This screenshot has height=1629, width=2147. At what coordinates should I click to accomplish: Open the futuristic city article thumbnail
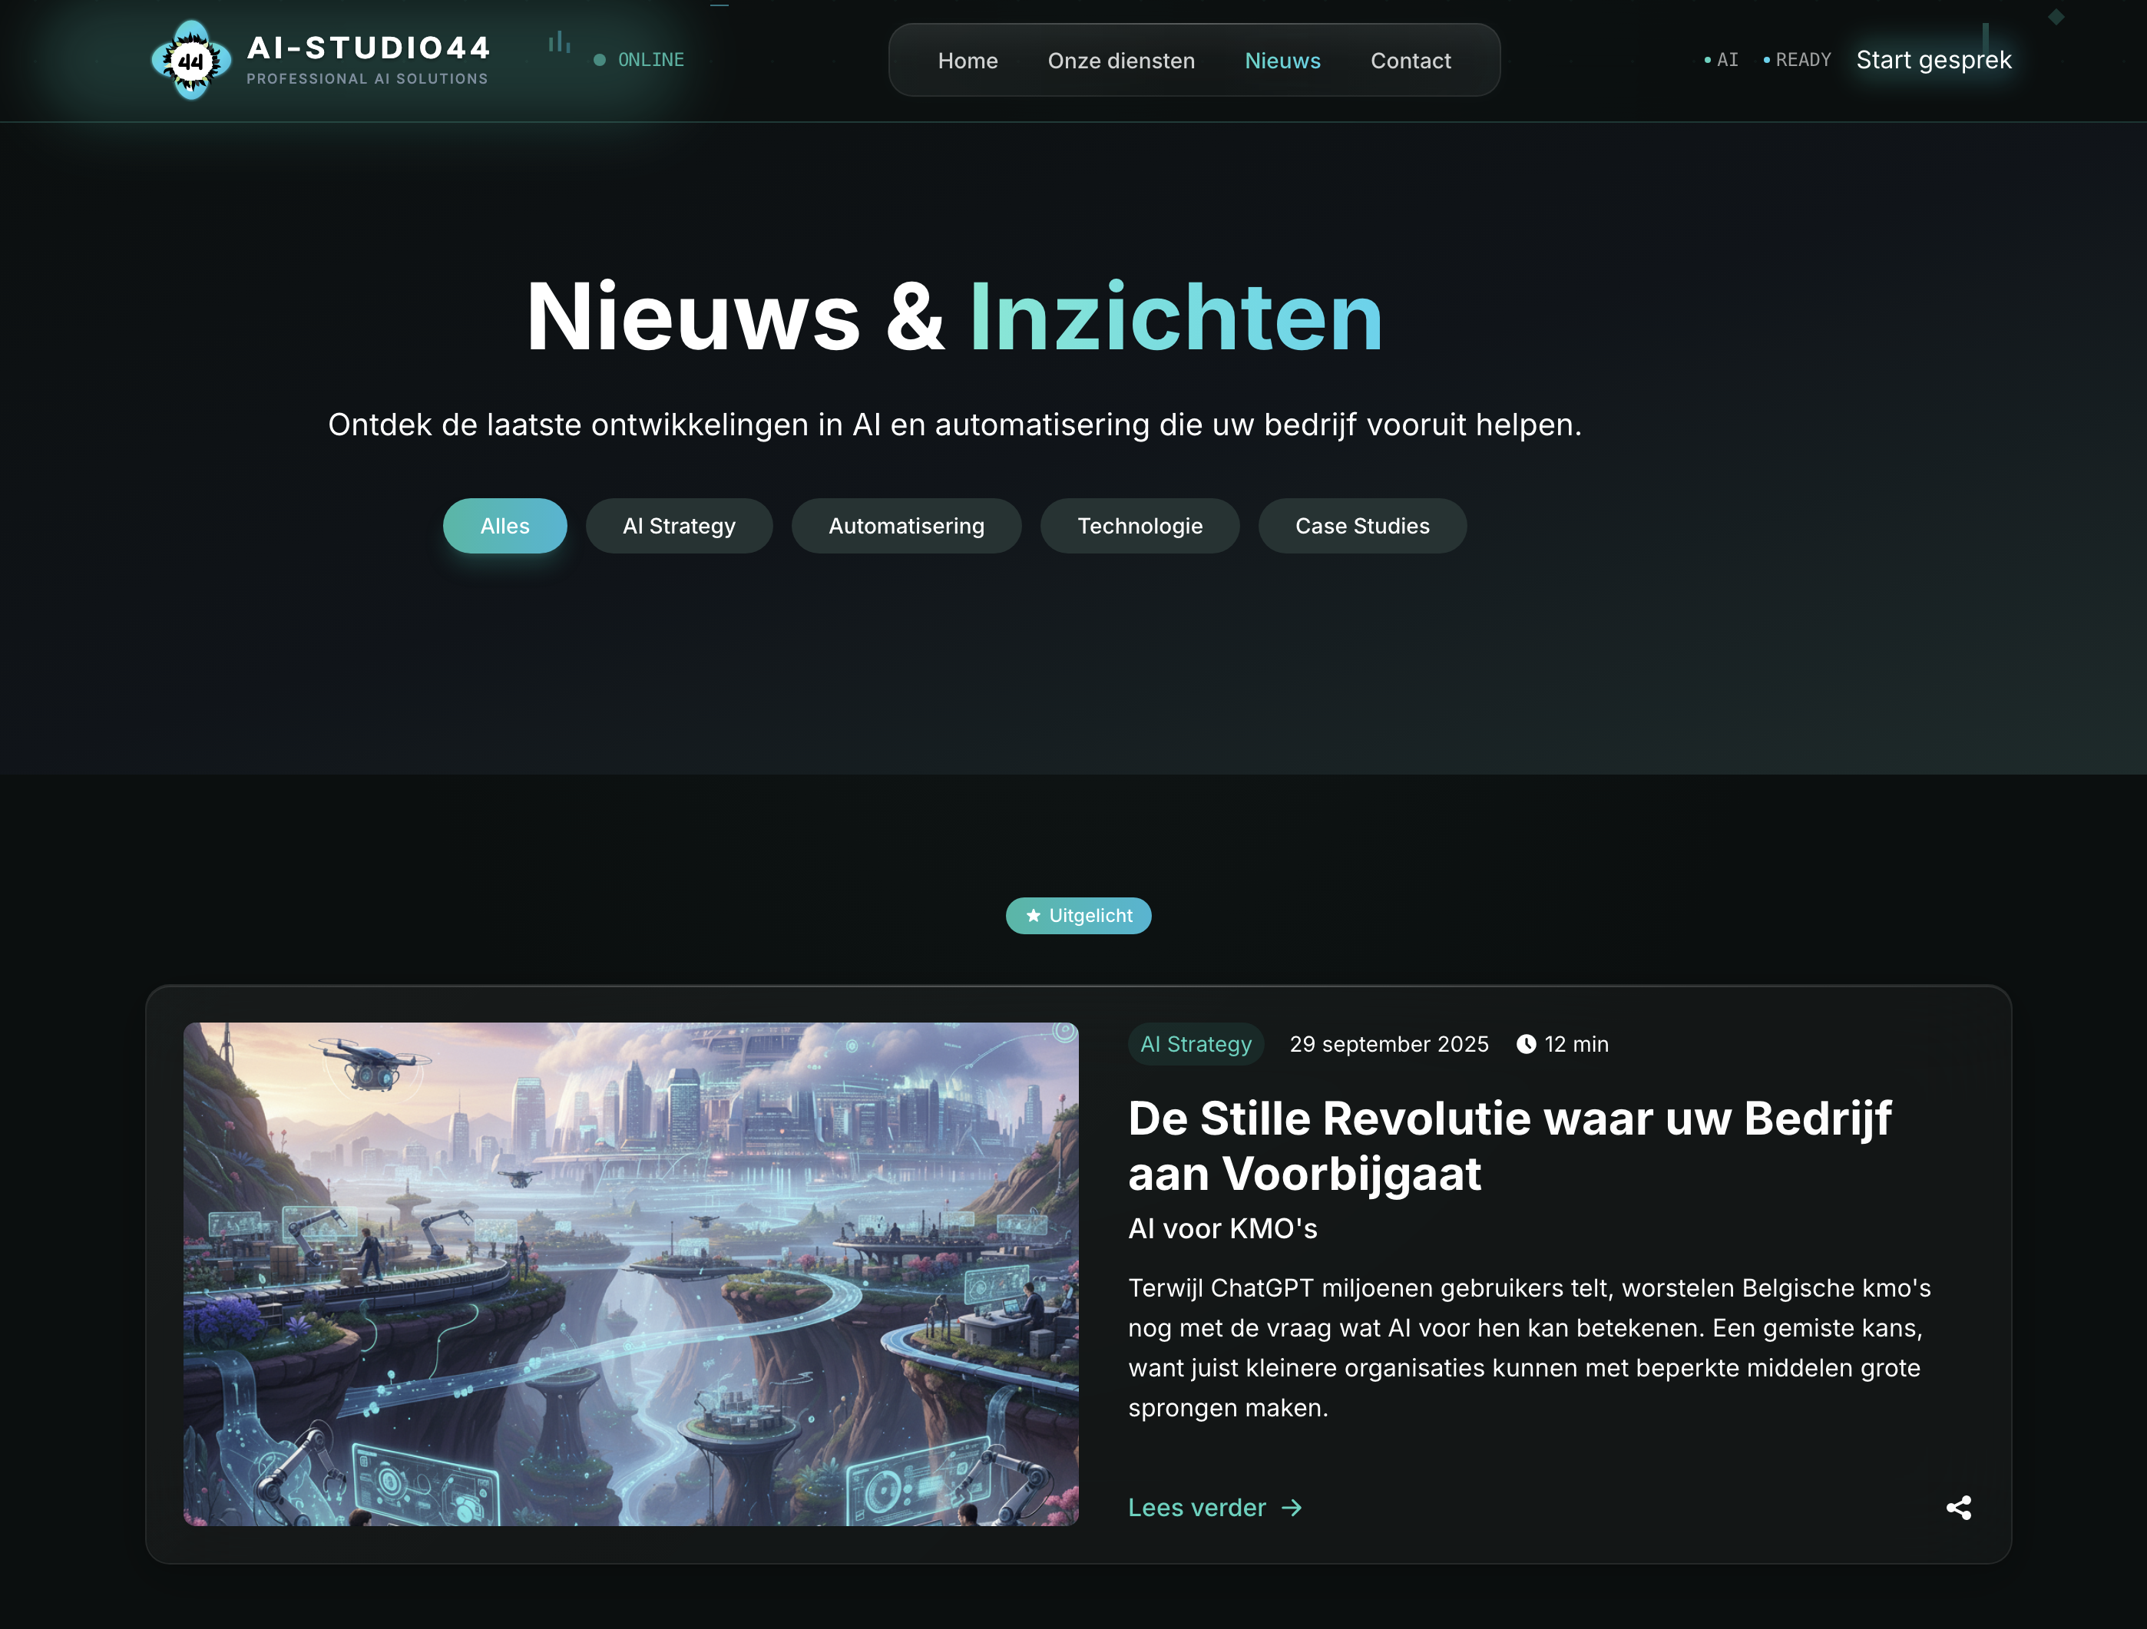(x=631, y=1274)
